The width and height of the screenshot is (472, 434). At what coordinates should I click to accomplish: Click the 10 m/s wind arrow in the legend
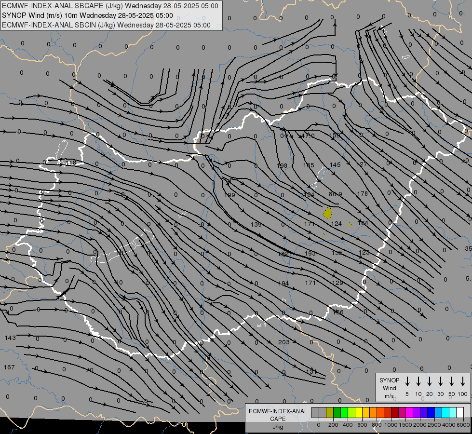pyautogui.click(x=418, y=381)
